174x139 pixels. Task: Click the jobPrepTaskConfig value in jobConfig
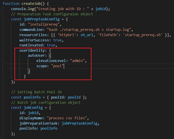[x=79, y=123]
